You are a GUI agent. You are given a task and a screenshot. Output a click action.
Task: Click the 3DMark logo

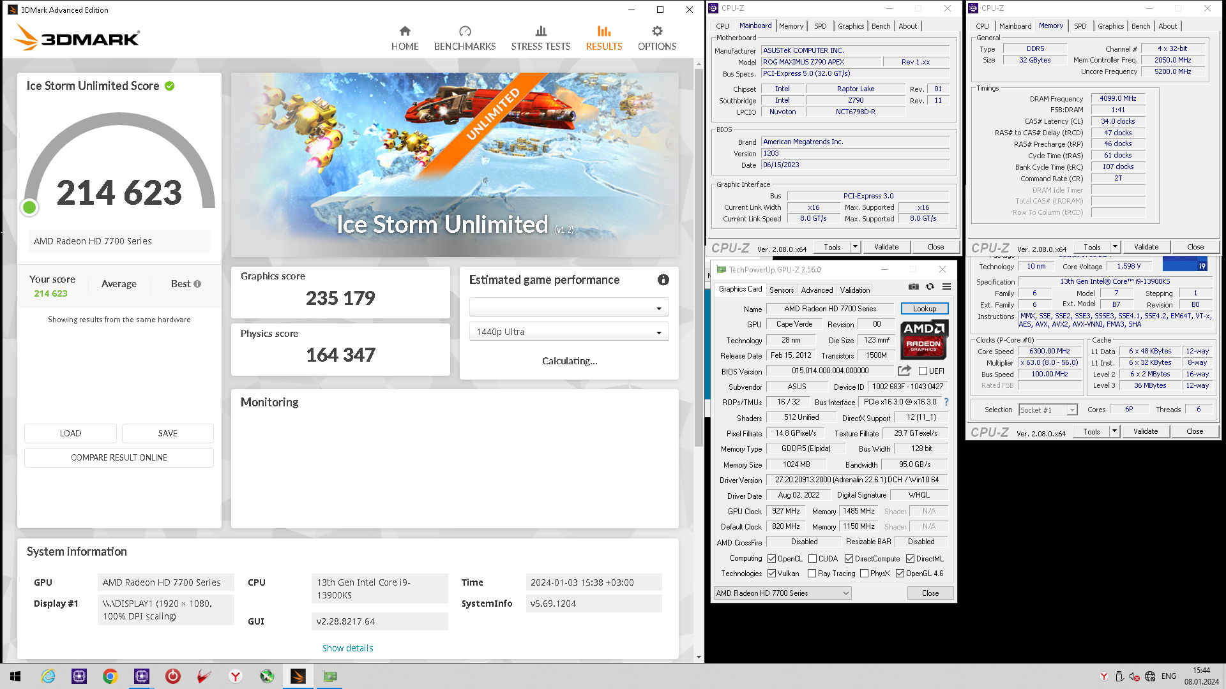(x=77, y=38)
